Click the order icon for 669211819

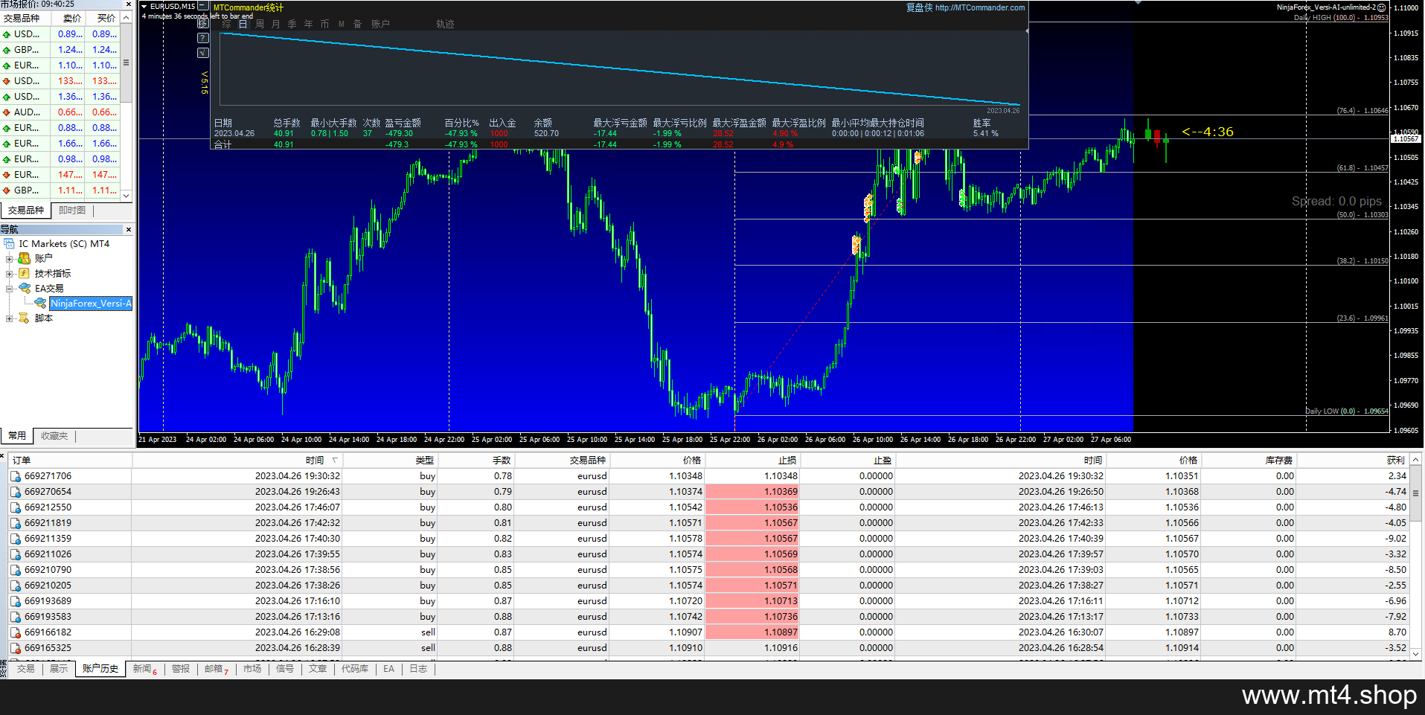[x=16, y=523]
